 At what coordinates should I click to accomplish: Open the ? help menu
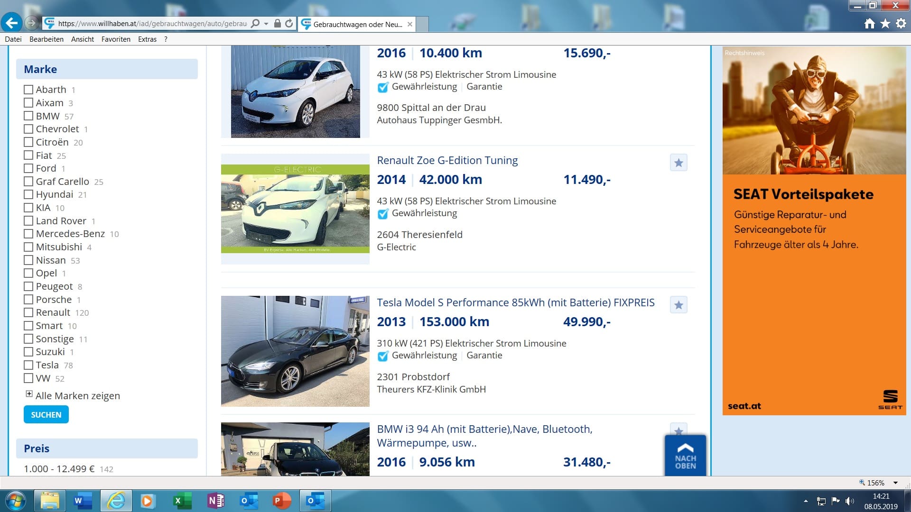point(166,39)
